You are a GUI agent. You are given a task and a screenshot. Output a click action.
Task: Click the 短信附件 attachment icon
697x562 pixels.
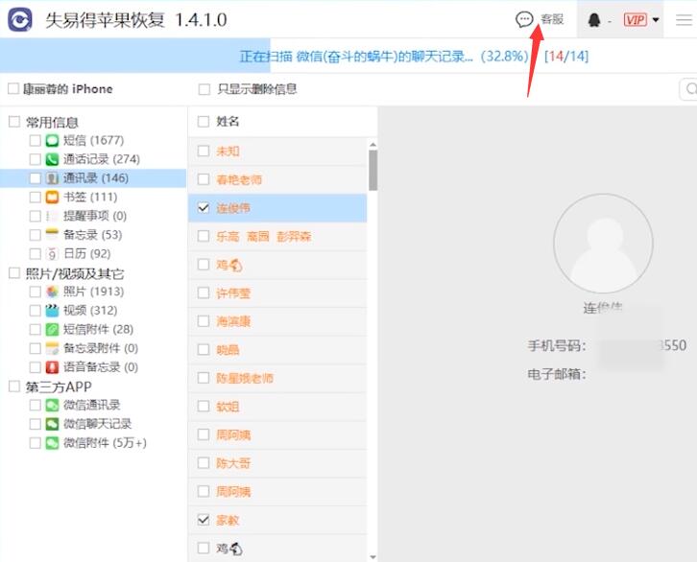click(52, 329)
